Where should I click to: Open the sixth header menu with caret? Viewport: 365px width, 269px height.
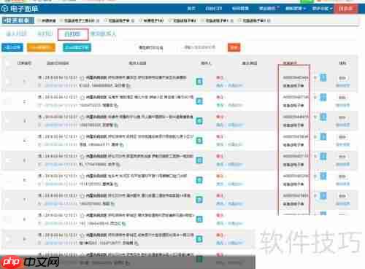coord(322,9)
